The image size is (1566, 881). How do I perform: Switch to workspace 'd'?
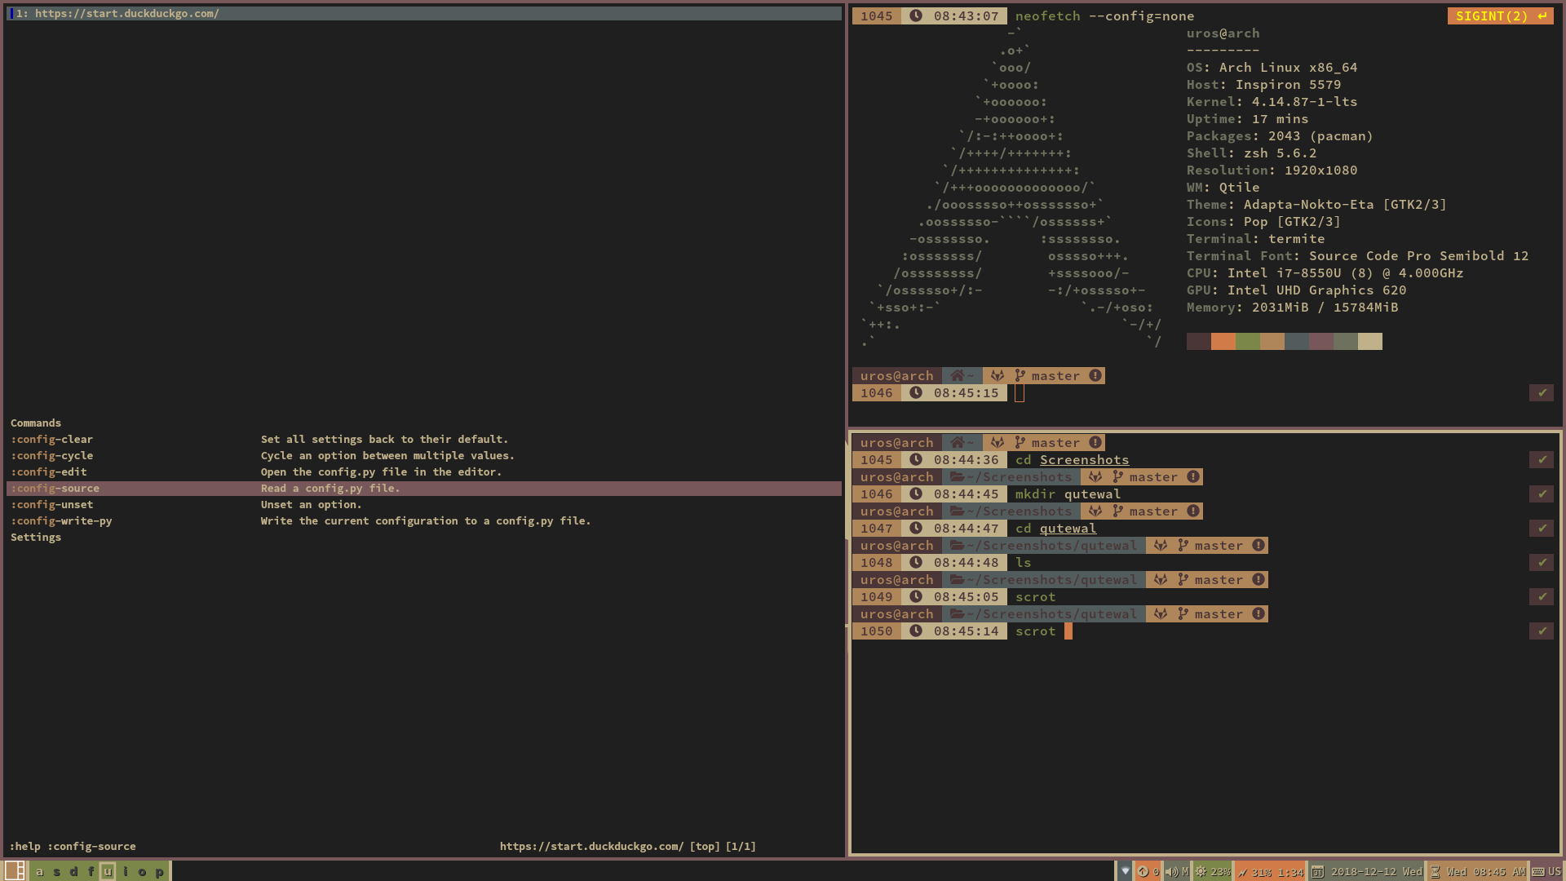click(x=73, y=871)
